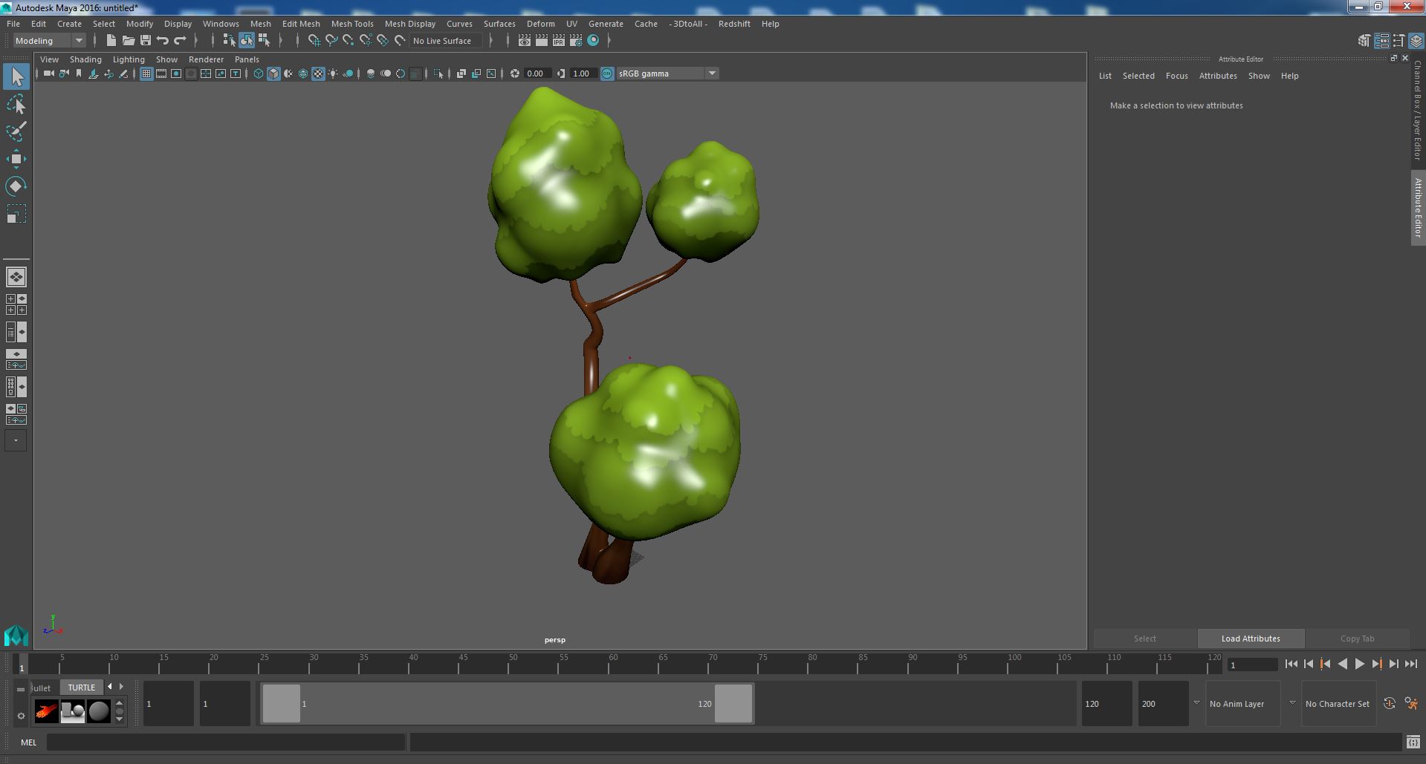Image resolution: width=1426 pixels, height=764 pixels.
Task: Toggle auto keyframe button
Action: 1390,704
